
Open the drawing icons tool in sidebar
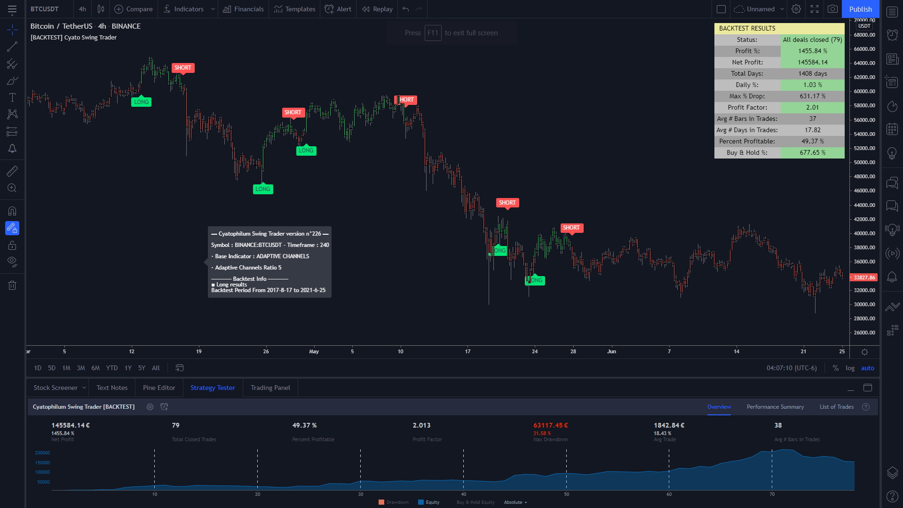coord(12,148)
